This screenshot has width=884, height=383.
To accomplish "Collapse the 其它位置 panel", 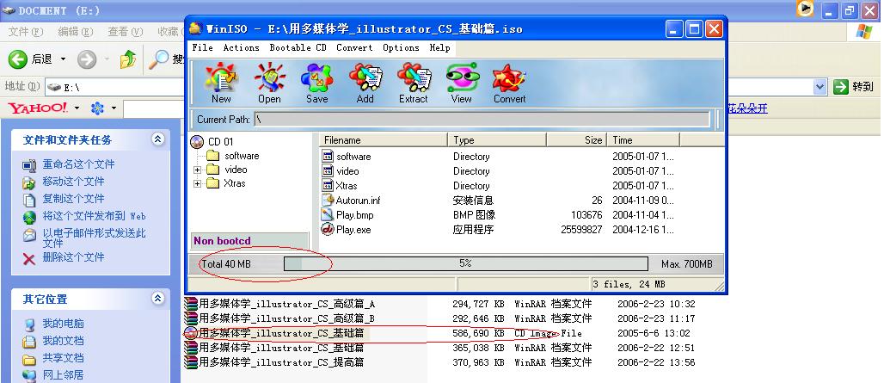I will click(158, 298).
